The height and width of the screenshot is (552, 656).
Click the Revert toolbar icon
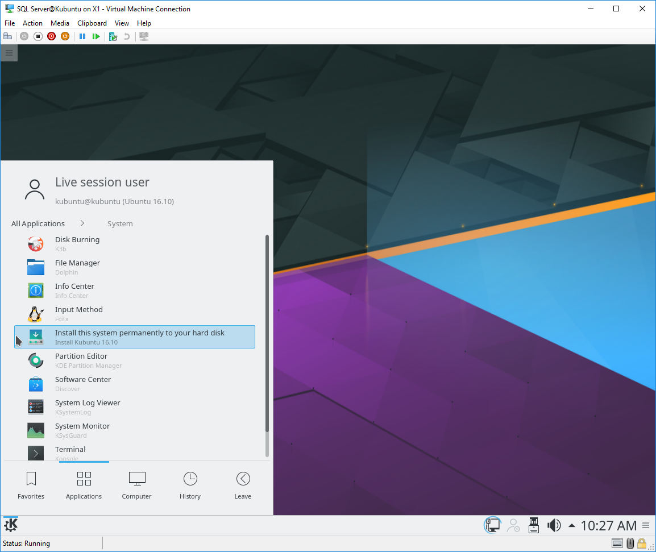[127, 36]
